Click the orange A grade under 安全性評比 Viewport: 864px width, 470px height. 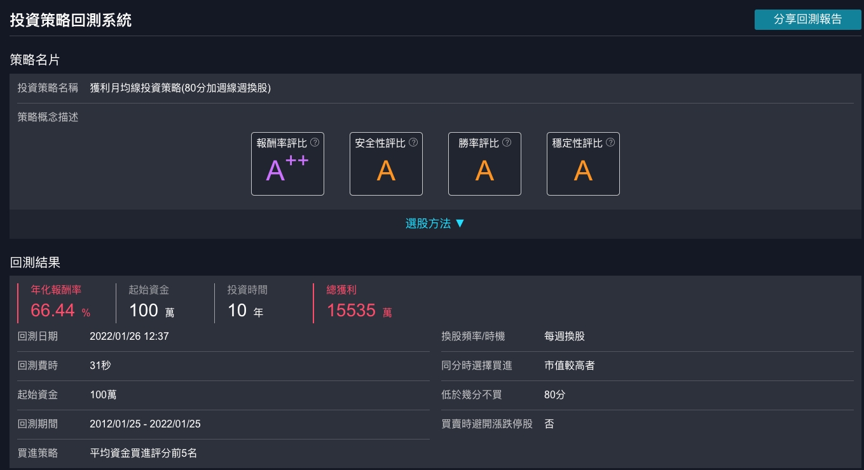click(386, 171)
